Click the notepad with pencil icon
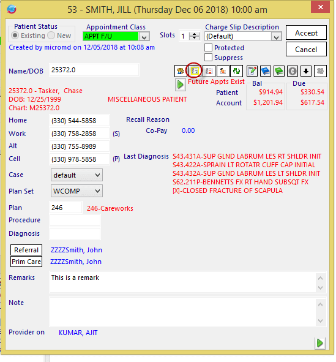The height and width of the screenshot is (362, 336). point(252,71)
